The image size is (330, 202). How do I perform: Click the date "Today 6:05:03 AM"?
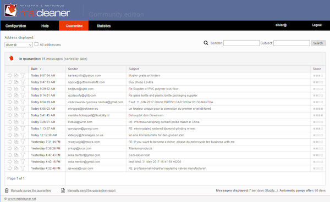coord(43,109)
